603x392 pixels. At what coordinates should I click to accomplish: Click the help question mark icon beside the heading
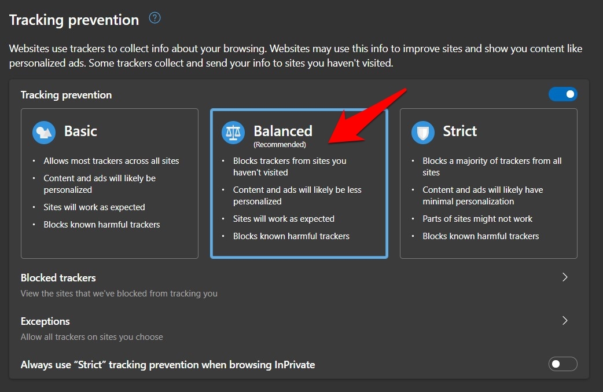coord(155,18)
